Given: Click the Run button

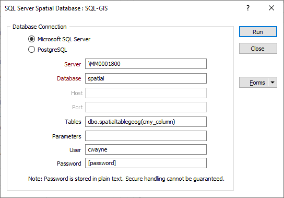Looking at the screenshot, I should tap(258, 32).
